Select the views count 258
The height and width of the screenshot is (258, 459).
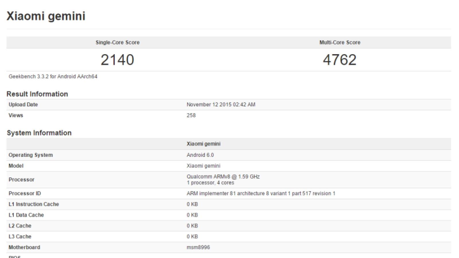191,115
